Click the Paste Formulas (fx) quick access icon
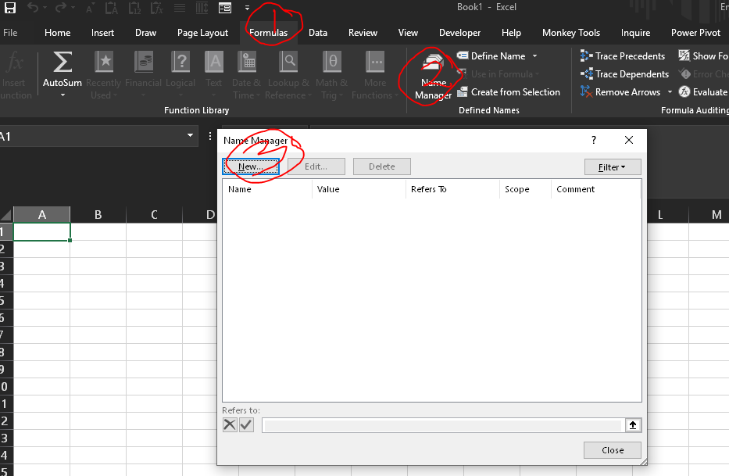729x476 pixels. tap(157, 8)
